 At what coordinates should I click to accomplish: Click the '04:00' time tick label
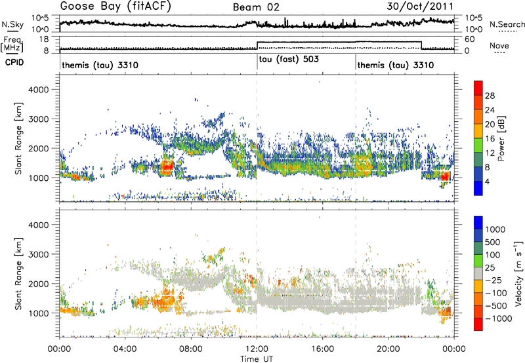(x=125, y=349)
